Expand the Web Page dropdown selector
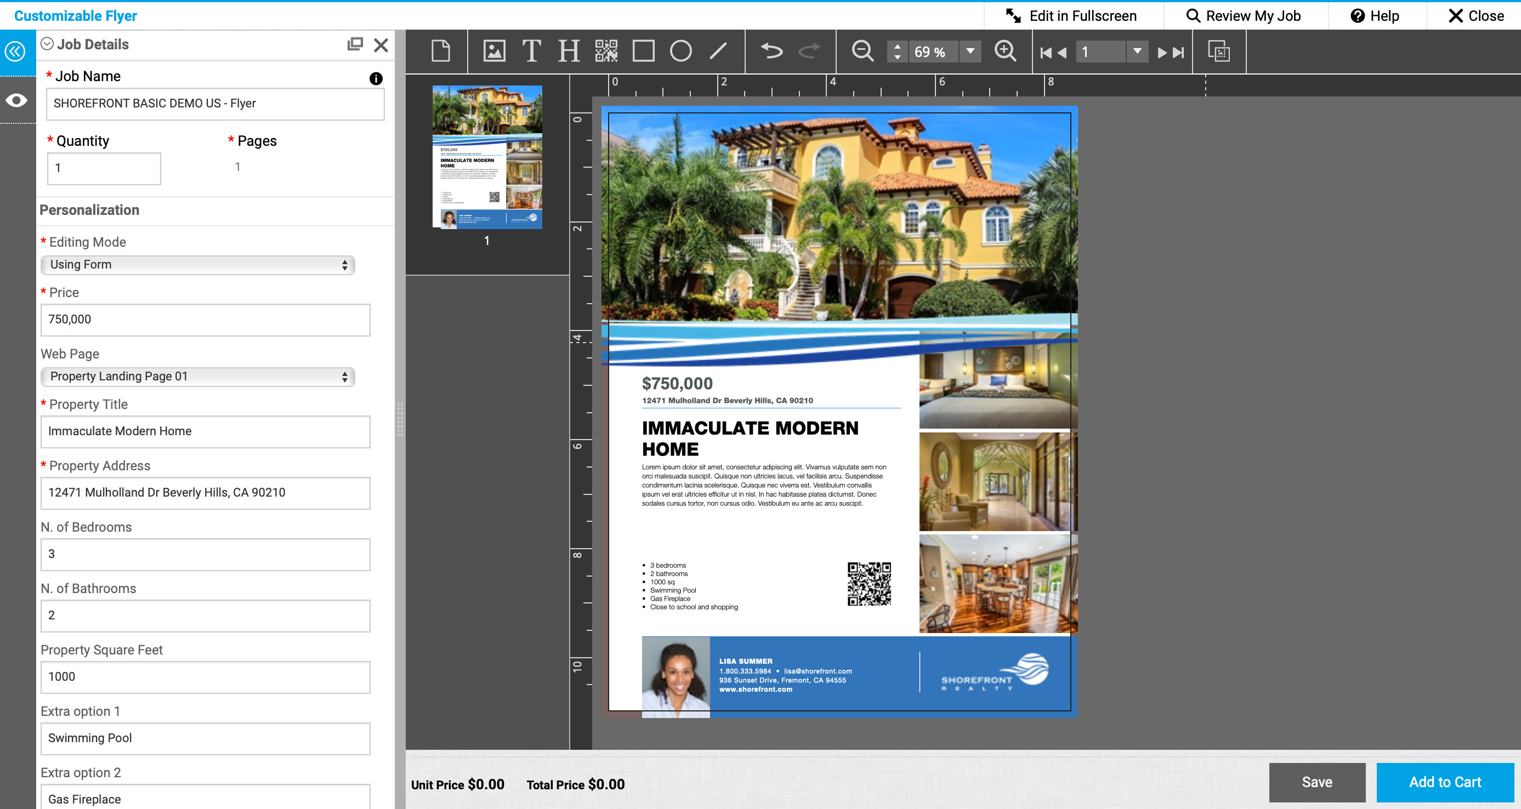Screen dimensions: 1521x809 point(197,376)
